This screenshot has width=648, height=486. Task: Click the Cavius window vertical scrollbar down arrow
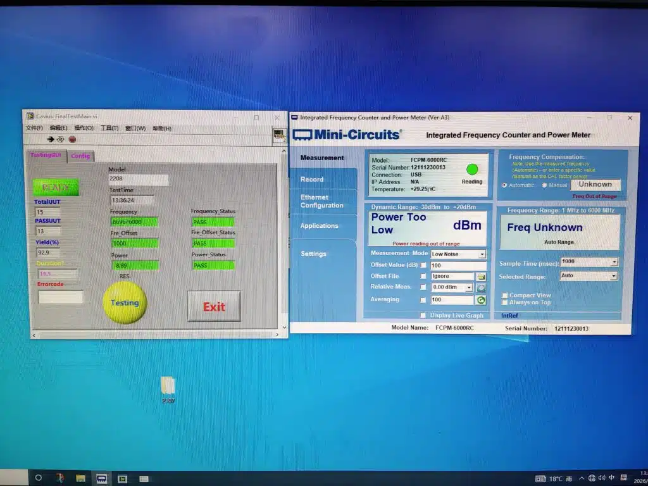point(284,327)
